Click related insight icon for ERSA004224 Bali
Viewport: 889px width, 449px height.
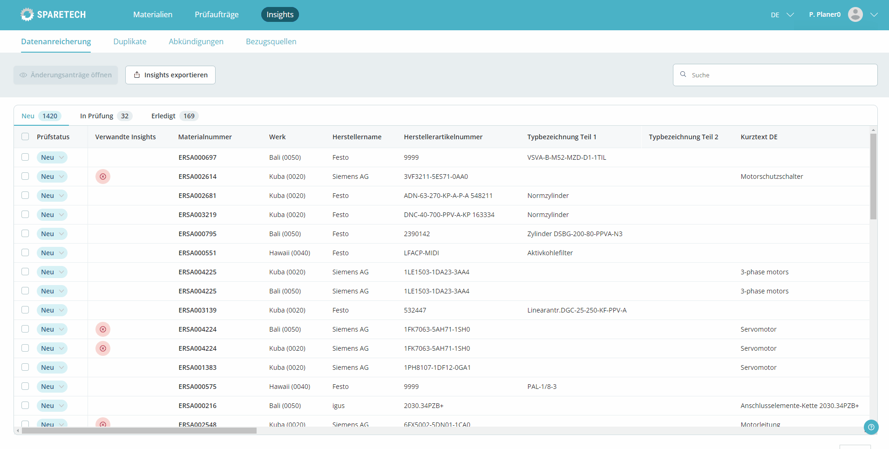point(103,329)
